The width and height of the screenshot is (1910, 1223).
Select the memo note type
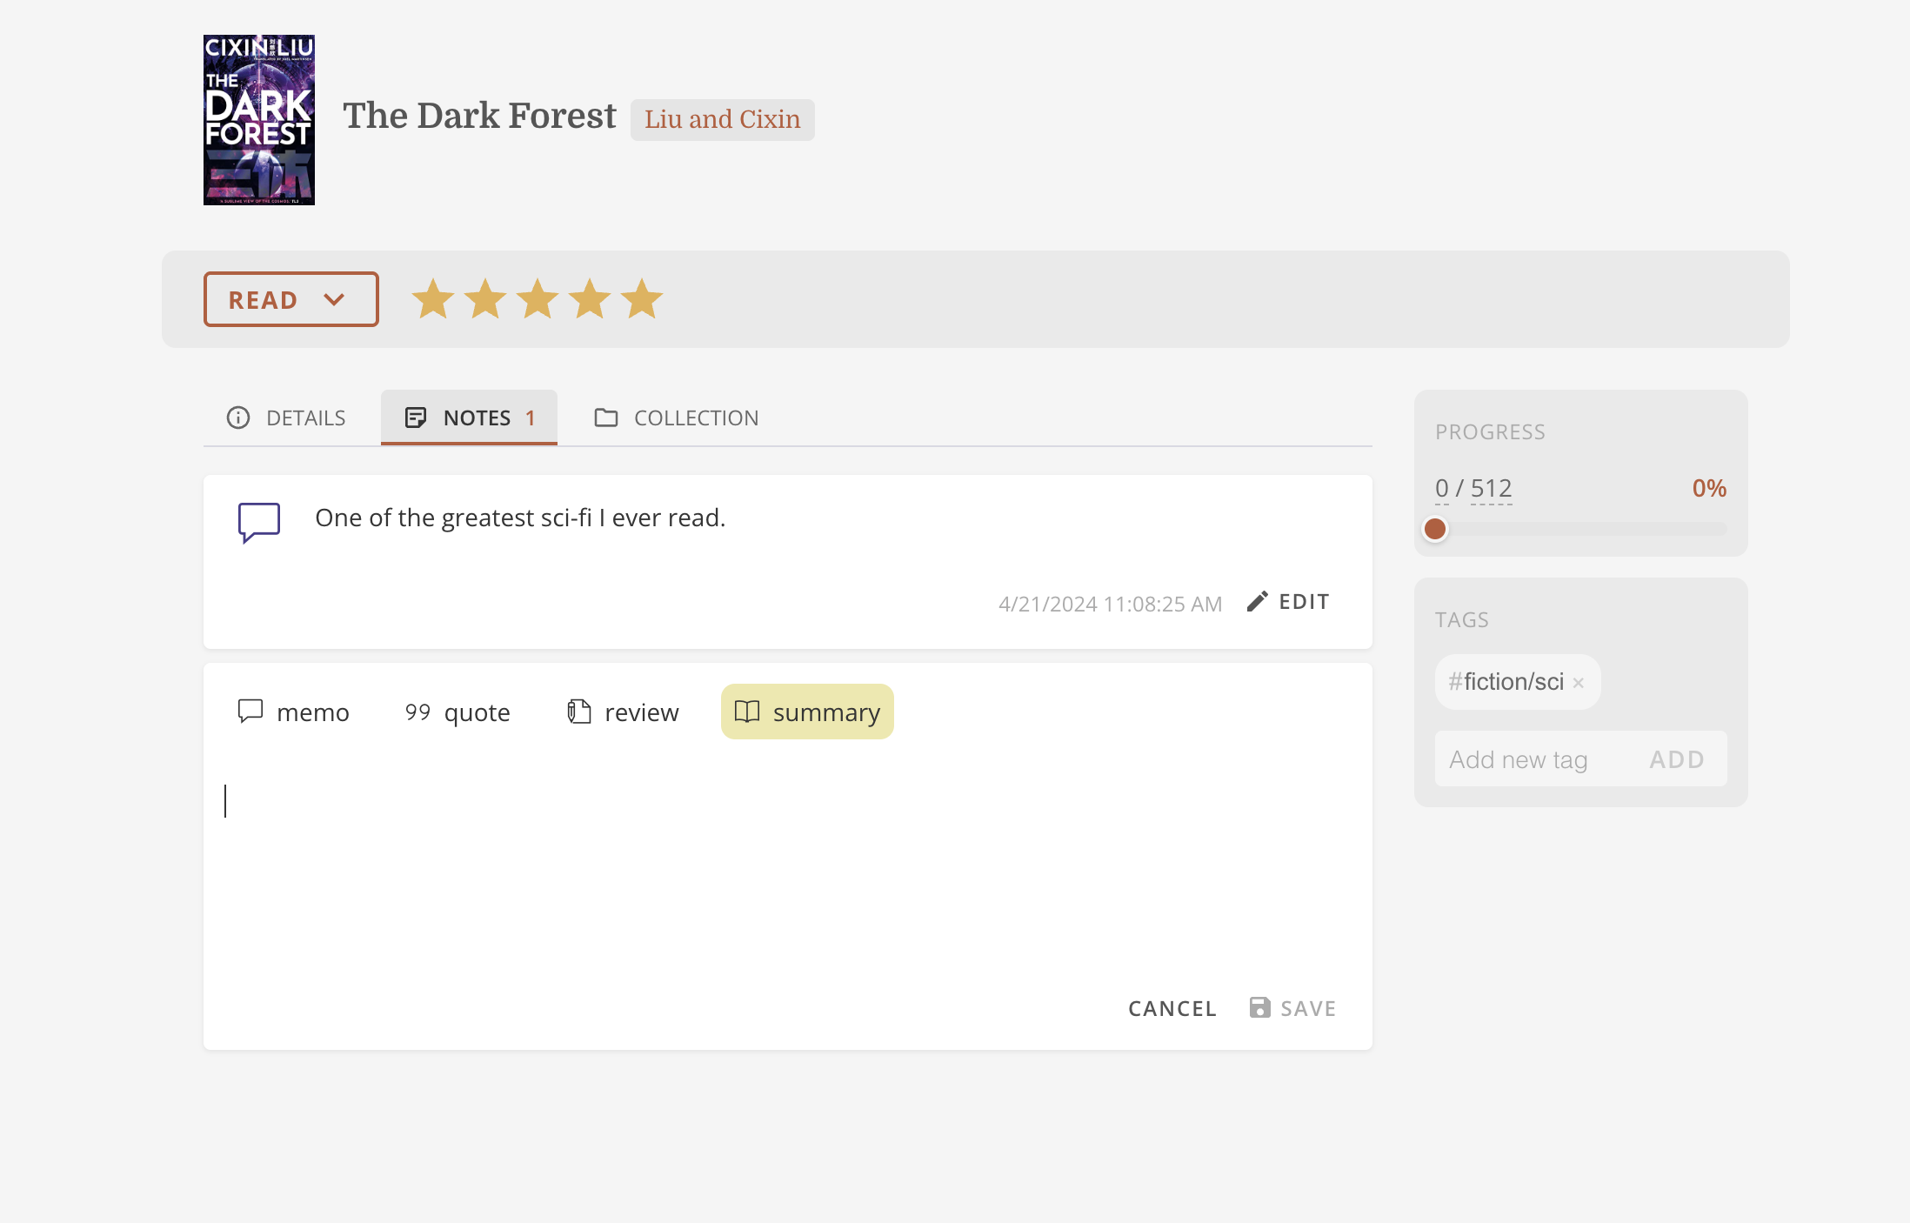coord(294,712)
